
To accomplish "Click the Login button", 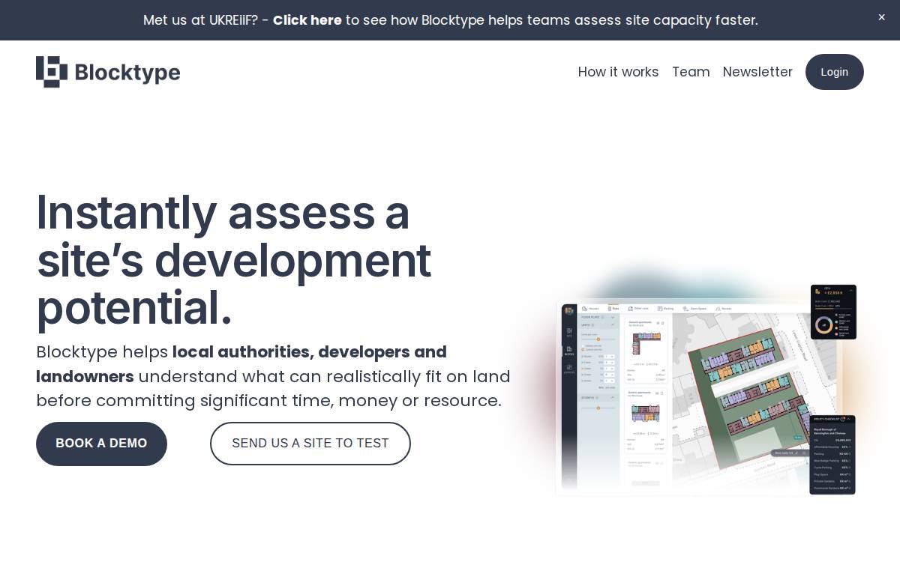I will point(834,72).
